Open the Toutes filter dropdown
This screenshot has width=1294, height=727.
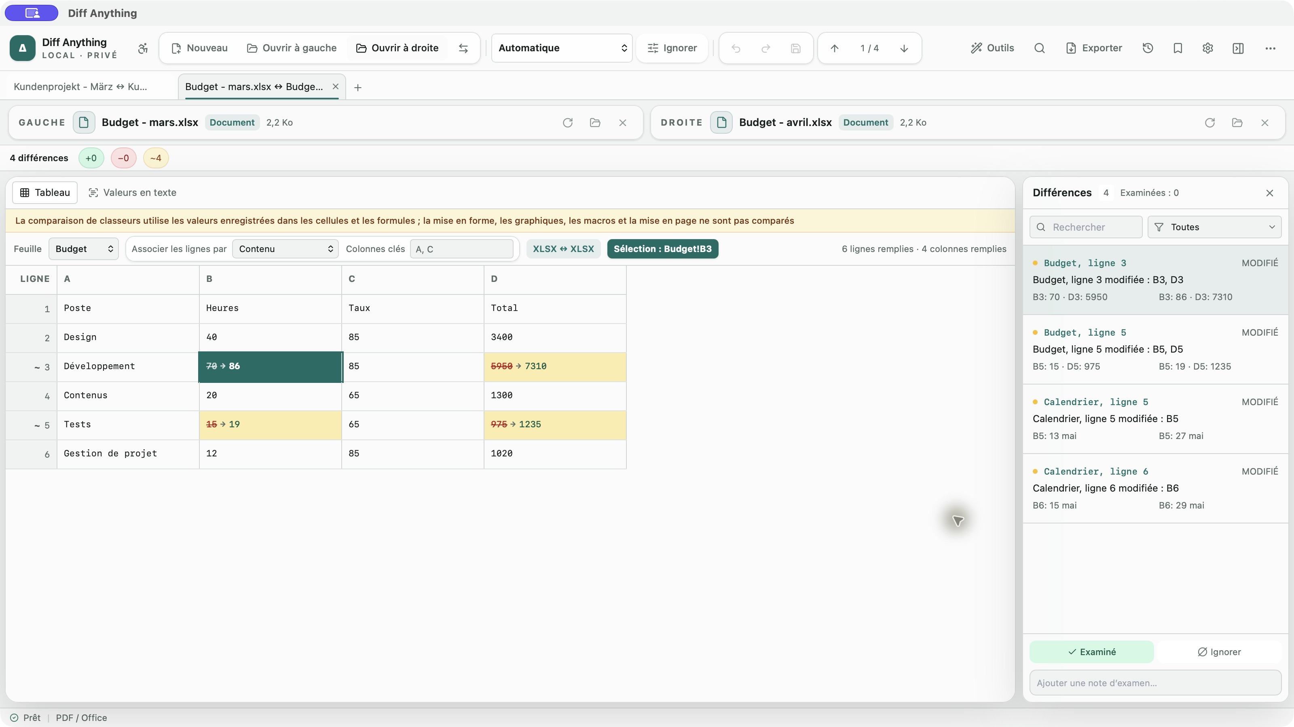point(1215,227)
